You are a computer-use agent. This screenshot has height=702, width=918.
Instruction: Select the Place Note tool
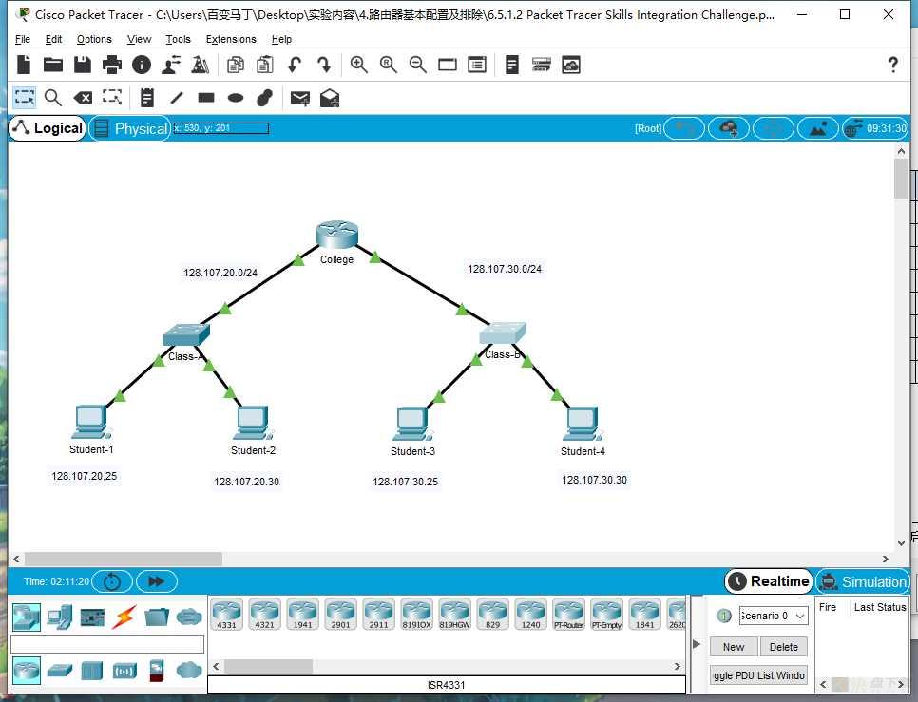pos(147,98)
